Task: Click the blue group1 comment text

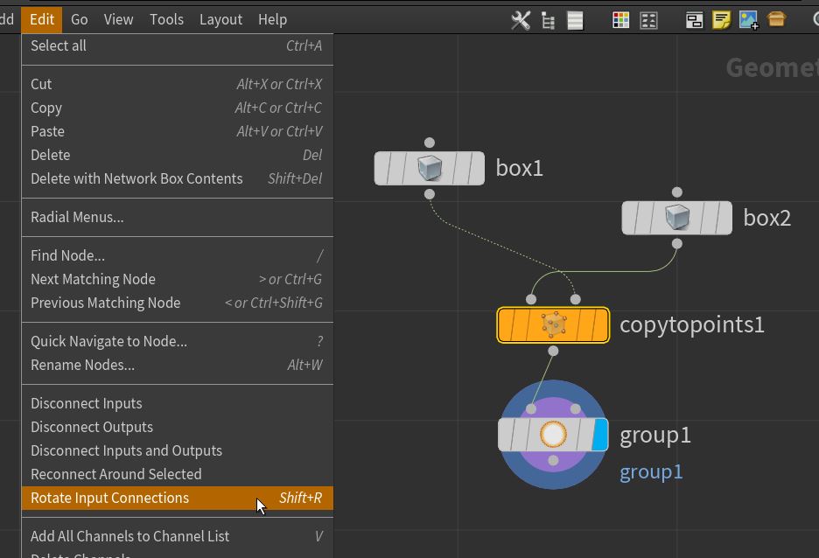Action: [x=651, y=472]
